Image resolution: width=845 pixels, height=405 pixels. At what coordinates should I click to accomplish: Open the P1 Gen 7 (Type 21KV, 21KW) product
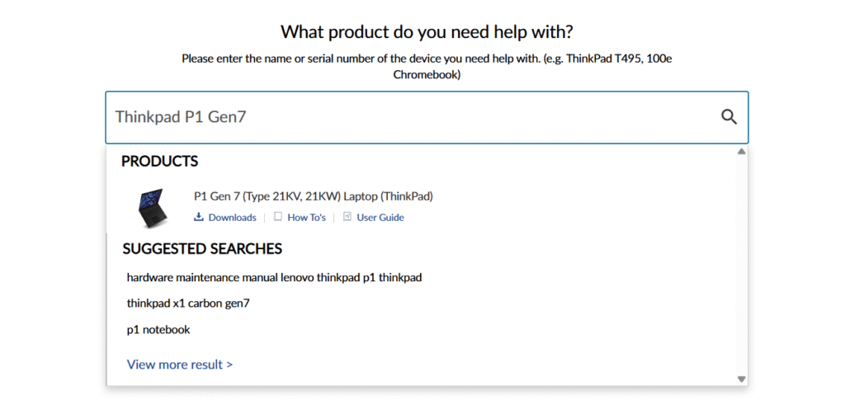pos(313,196)
